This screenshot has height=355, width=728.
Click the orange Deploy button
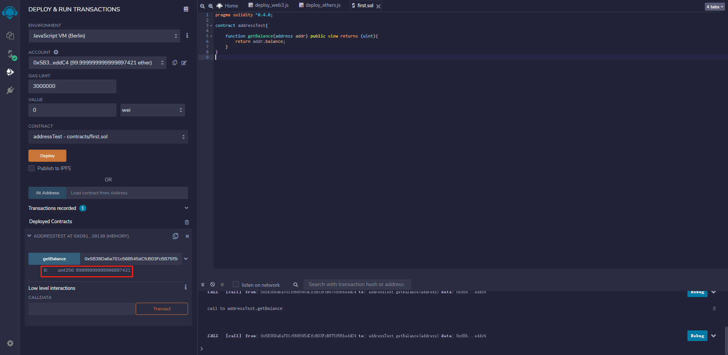click(47, 156)
